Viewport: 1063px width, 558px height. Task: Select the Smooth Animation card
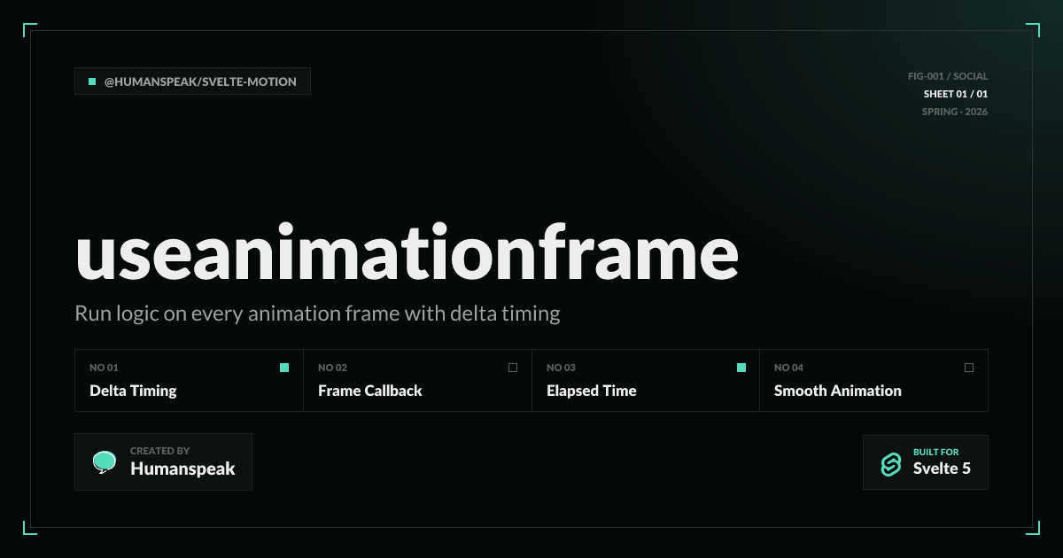click(874, 381)
